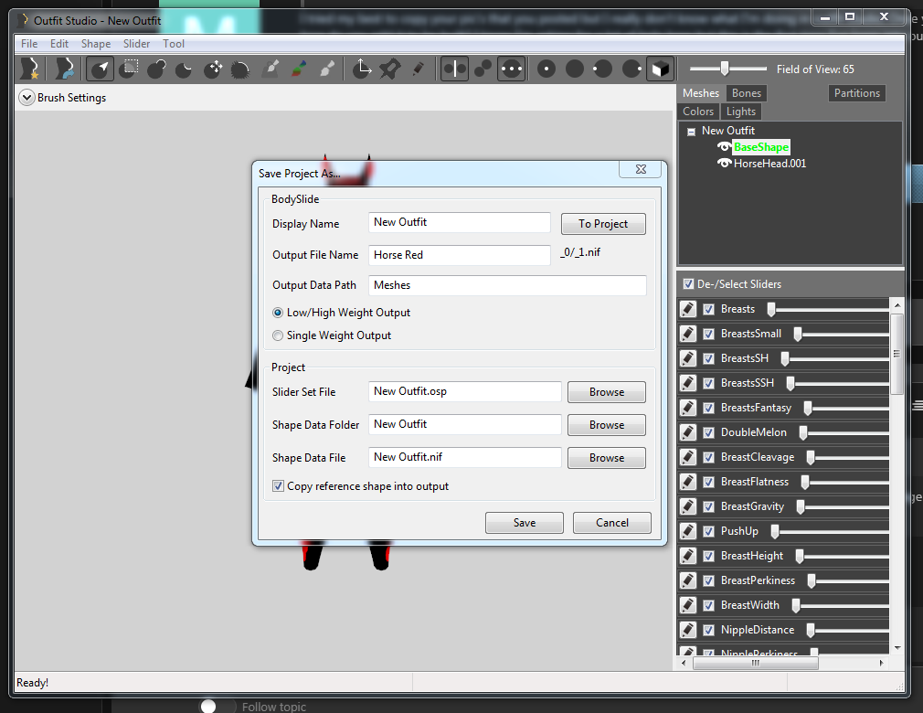Uncheck the BreastsSmall slider checkbox
The height and width of the screenshot is (713, 923).
coord(709,334)
